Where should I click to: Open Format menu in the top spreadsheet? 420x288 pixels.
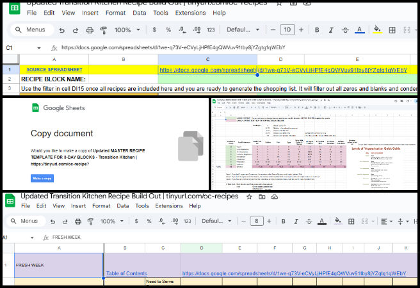coord(115,13)
